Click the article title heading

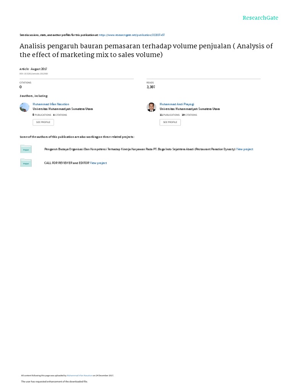point(146,50)
